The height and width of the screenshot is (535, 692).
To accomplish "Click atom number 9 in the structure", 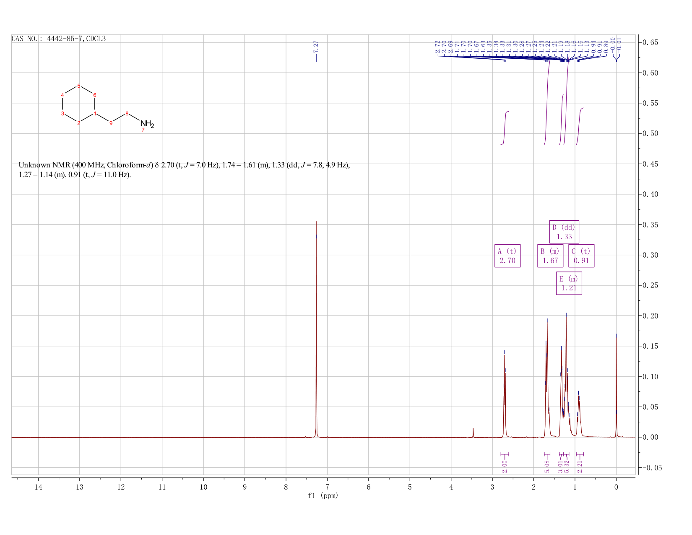I will 111,123.
